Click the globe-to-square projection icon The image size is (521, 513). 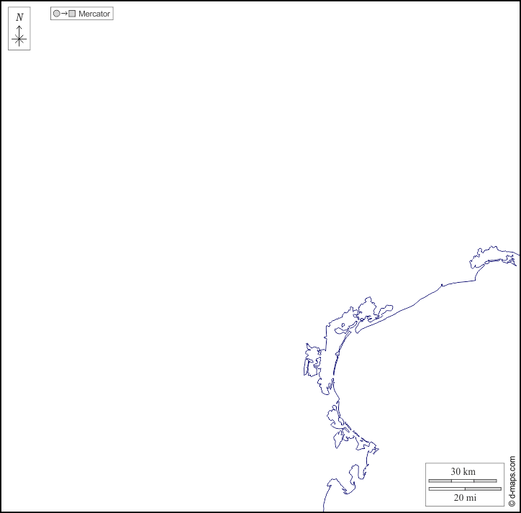65,14
